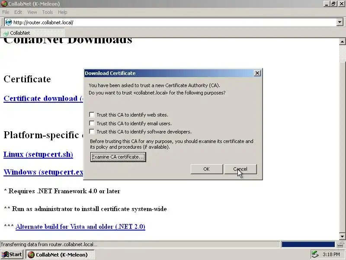Image resolution: width=346 pixels, height=260 pixels.
Task: Click the CollabNet (K-Meleon) taskbar button
Action: tap(60, 254)
